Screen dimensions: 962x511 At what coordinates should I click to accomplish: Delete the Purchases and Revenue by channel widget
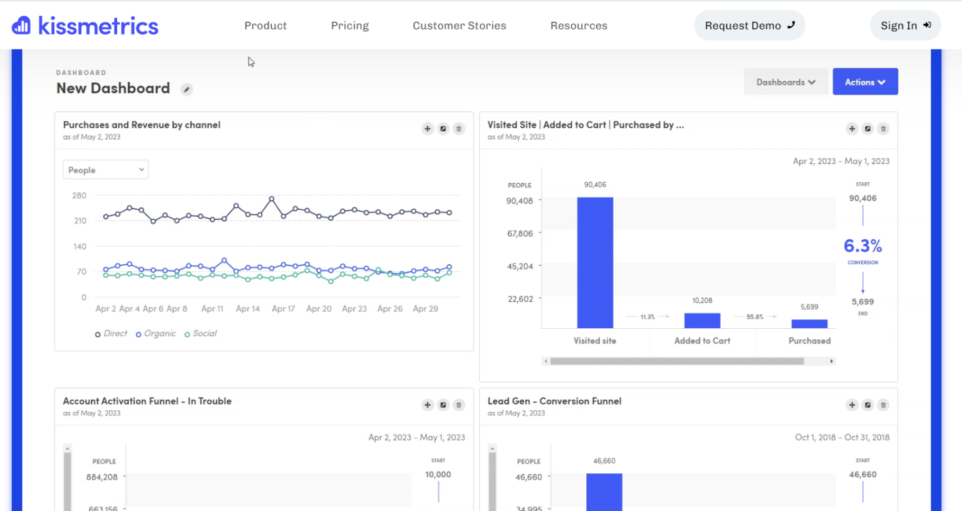point(459,128)
